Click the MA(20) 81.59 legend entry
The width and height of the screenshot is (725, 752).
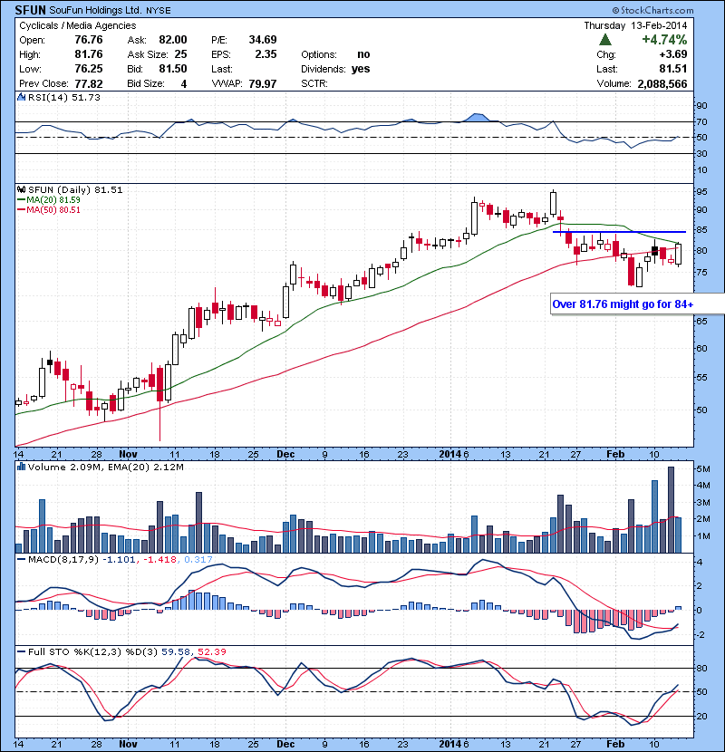(x=48, y=200)
